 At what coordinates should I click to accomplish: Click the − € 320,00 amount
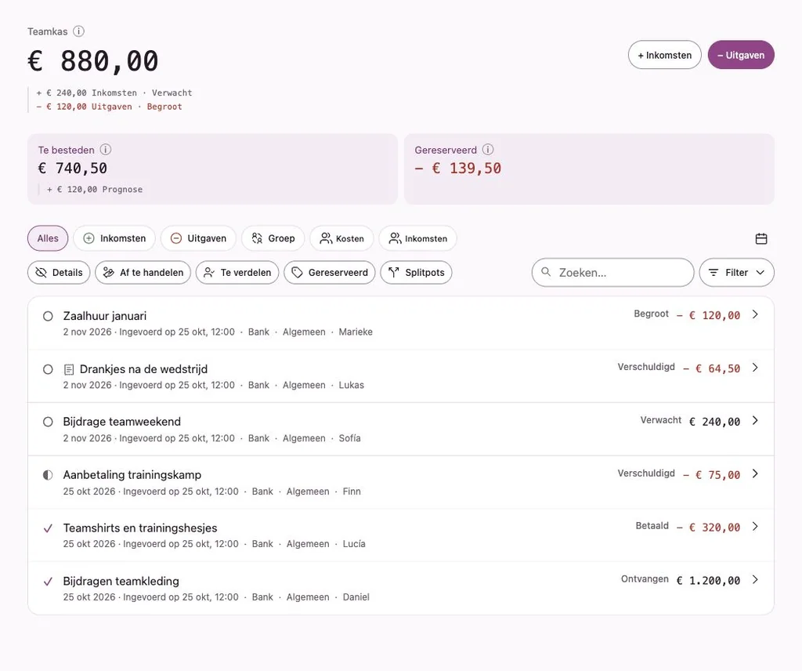click(708, 528)
